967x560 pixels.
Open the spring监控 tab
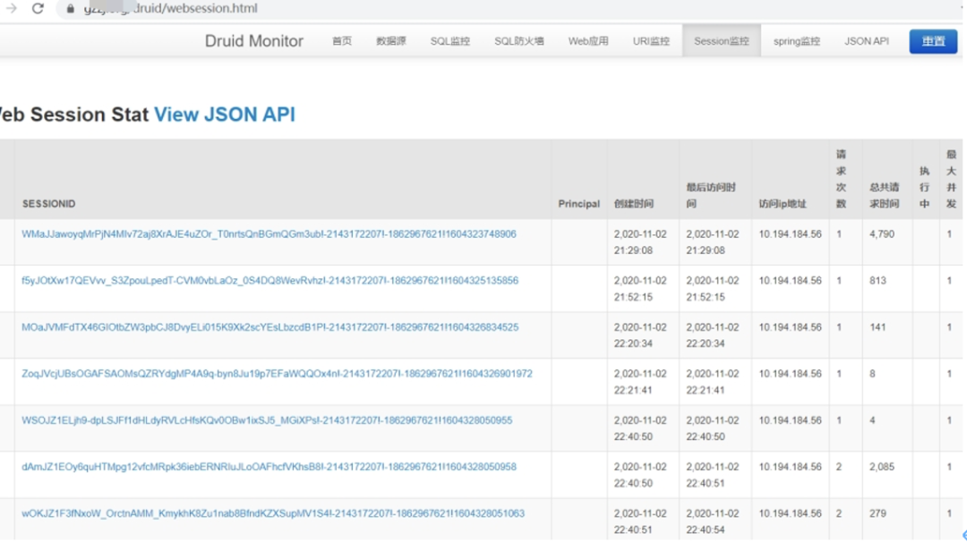(796, 41)
